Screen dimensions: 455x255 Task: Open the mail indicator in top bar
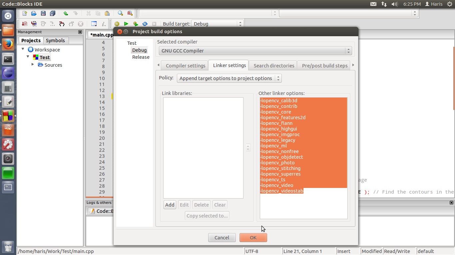tap(373, 4)
